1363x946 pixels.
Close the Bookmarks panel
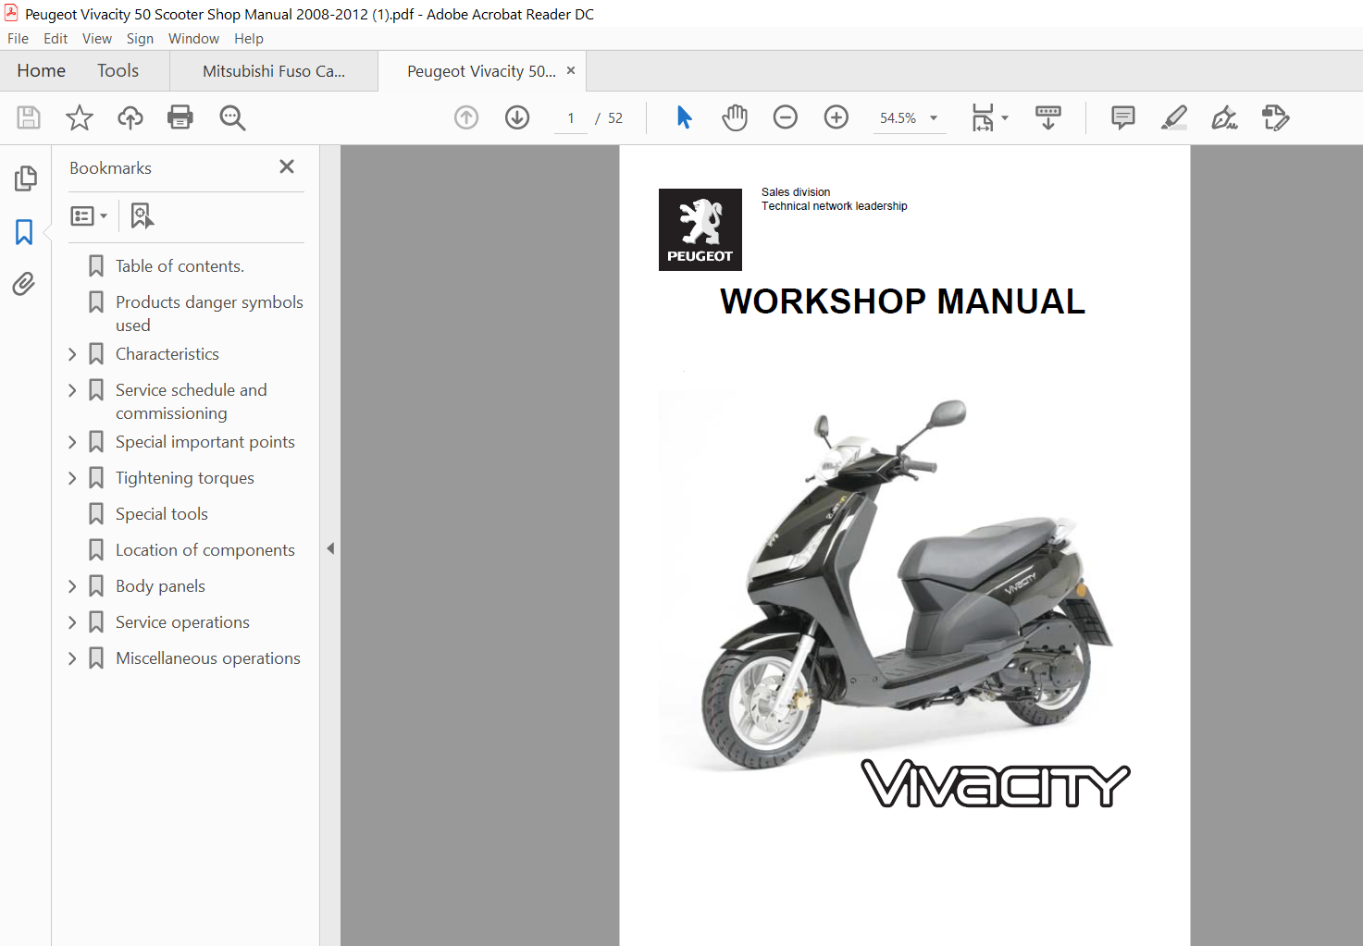287,166
